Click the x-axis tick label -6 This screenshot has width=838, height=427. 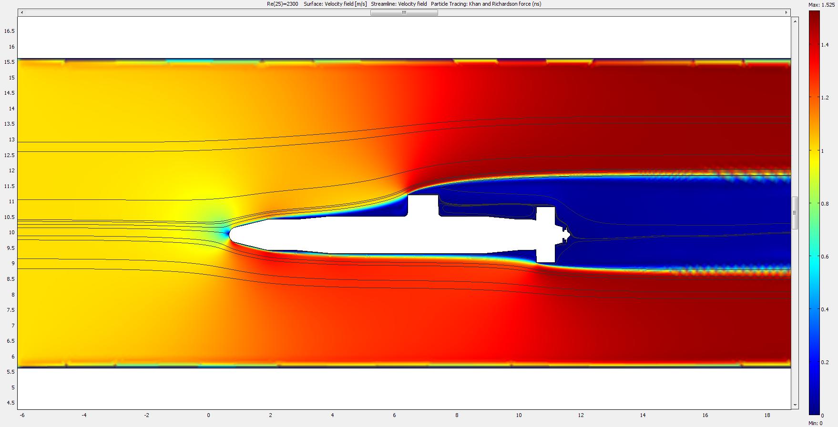[x=22, y=415]
